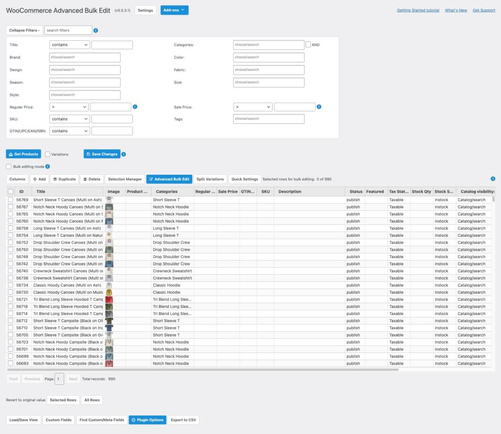Open Advanced Bulk Edit dialog

169,179
